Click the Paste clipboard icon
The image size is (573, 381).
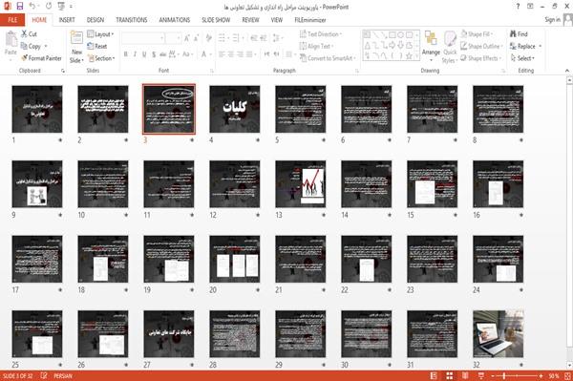(x=11, y=39)
